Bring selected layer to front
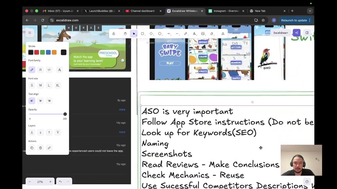The height and width of the screenshot is (189, 337). 58,132
